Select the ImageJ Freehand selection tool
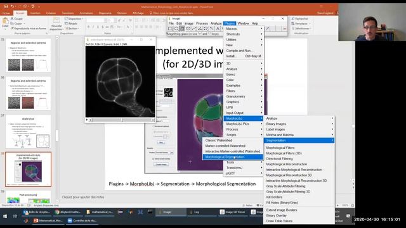This screenshot has width=406, height=228. [x=188, y=28]
